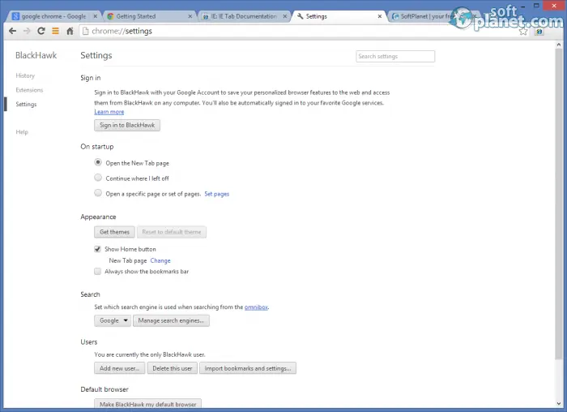
Task: Select Continue where I left off
Action: click(x=98, y=178)
